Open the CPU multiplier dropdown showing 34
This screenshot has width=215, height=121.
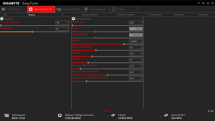point(62,29)
